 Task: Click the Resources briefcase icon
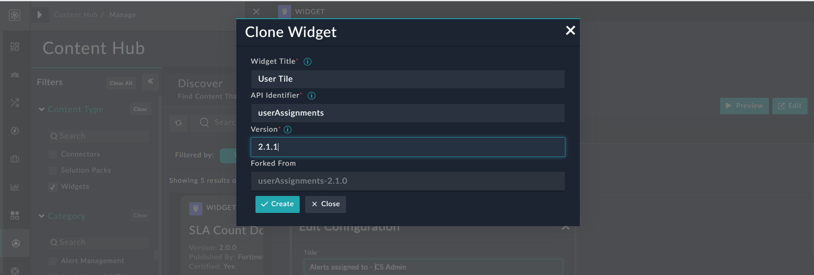tap(14, 159)
